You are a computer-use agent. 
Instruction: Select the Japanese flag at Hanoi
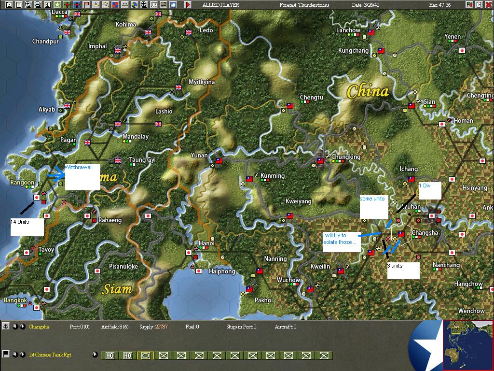189,252
